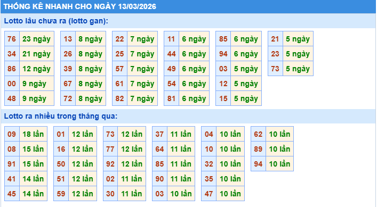Click '7 ngày' beside number 82

pos(142,98)
